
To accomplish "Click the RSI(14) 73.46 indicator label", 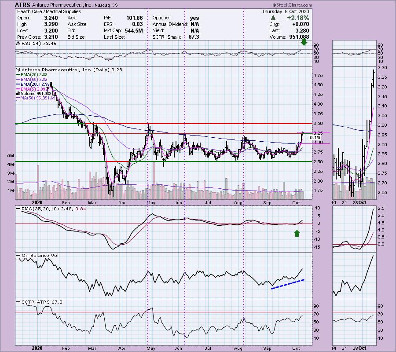I will point(39,44).
